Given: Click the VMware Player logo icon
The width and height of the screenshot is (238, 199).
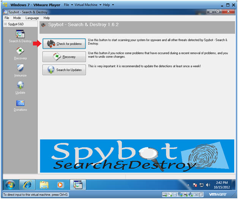Looking at the screenshot, I should (x=5, y=5).
